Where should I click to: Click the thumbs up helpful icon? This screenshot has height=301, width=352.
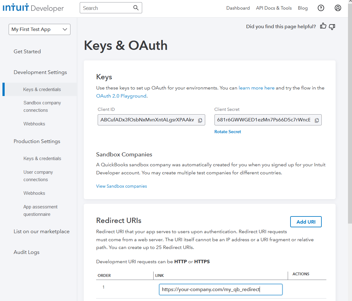(x=323, y=26)
